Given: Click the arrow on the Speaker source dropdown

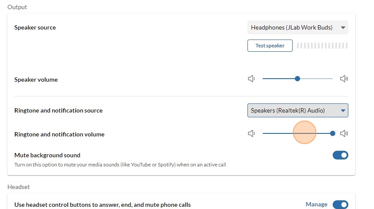Looking at the screenshot, I should 343,27.
